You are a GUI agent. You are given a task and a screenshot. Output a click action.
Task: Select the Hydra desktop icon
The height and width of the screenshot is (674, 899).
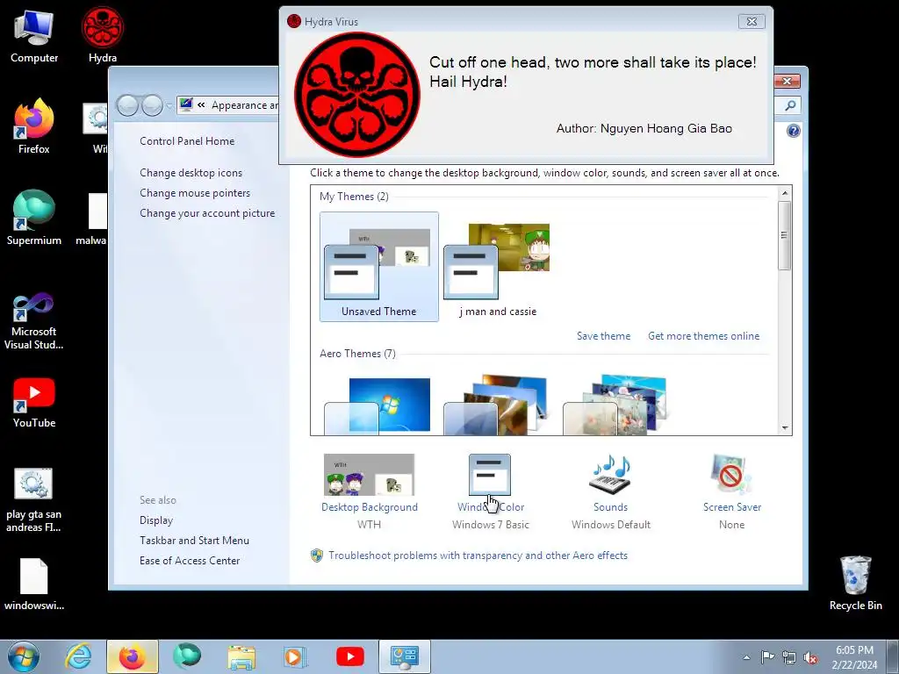pyautogui.click(x=103, y=34)
